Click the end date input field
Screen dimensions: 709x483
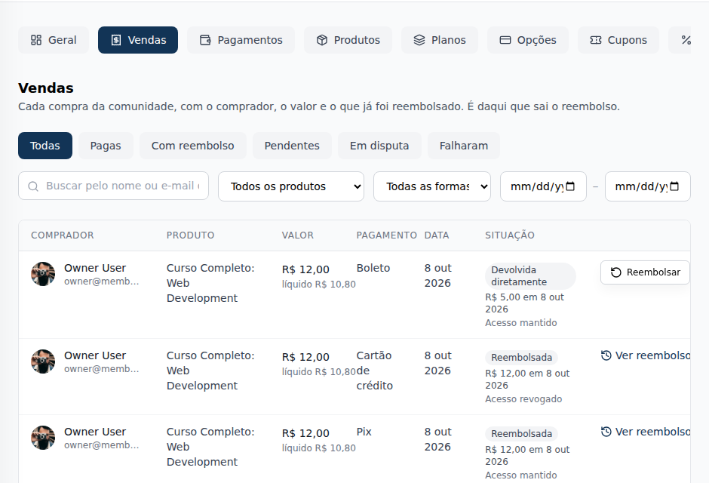(x=648, y=186)
